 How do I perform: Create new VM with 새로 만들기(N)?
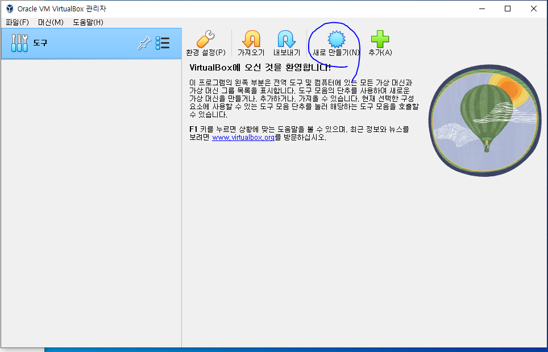click(x=336, y=43)
